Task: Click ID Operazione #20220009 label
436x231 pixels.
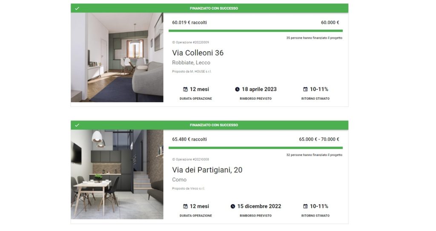Action: 190,42
